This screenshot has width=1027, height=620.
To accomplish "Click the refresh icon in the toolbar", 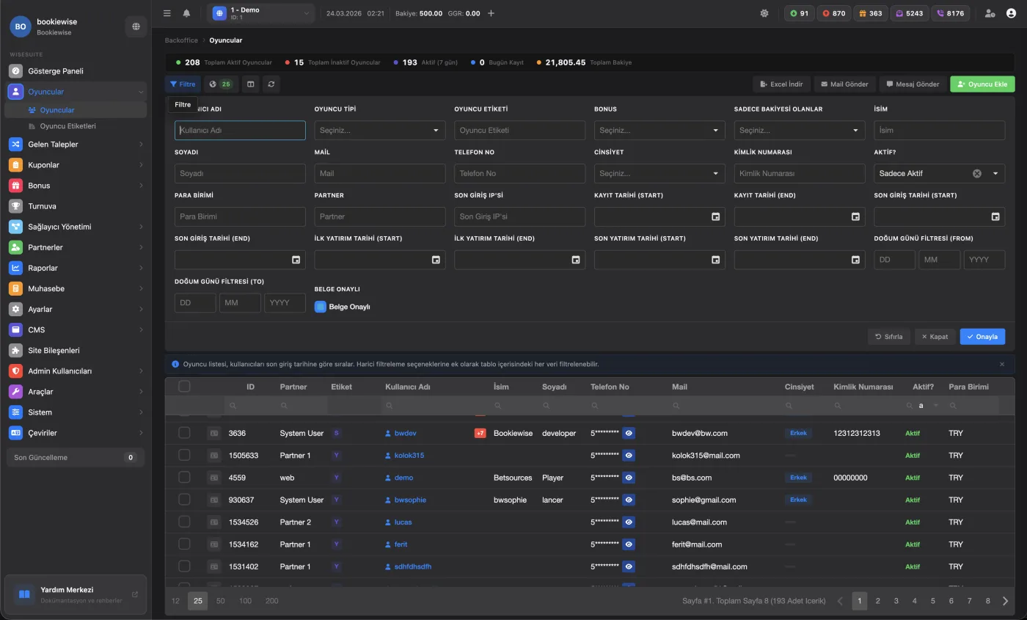I will (271, 84).
